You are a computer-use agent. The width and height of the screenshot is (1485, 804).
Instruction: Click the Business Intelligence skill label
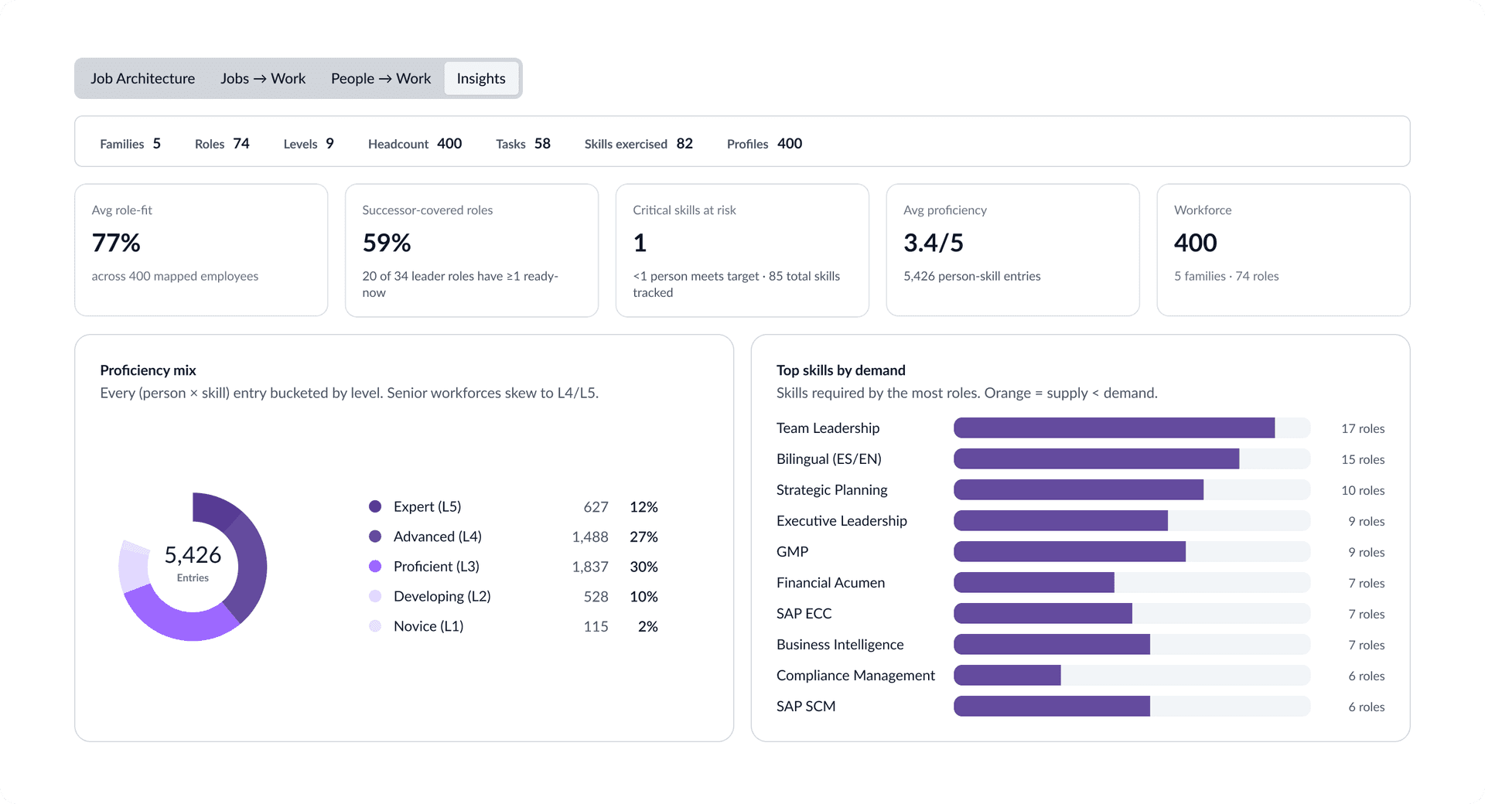(x=840, y=645)
